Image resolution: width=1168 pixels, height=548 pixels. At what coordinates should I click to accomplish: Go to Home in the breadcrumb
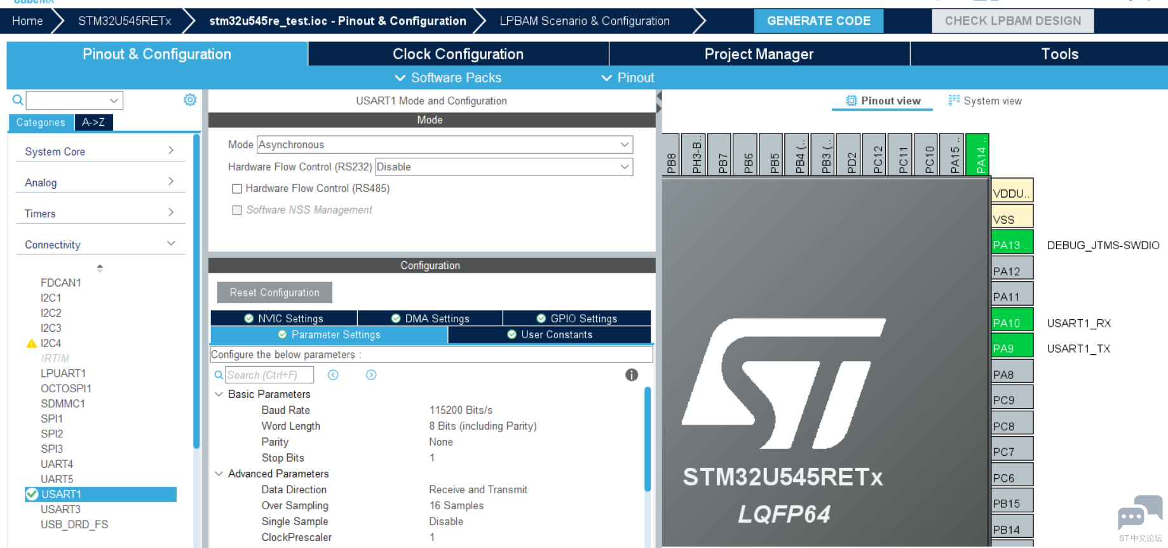(x=27, y=21)
